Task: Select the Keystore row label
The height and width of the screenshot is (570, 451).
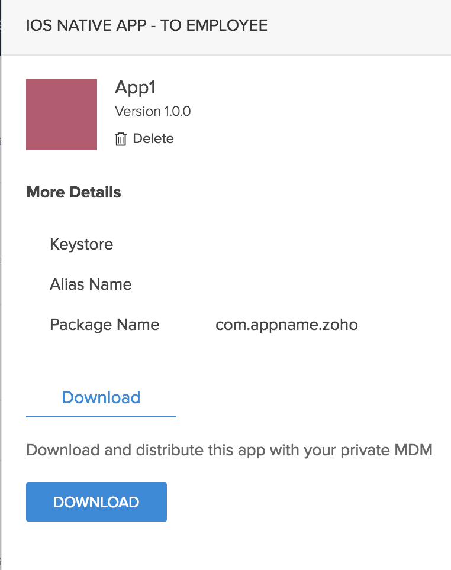Action: (x=82, y=244)
